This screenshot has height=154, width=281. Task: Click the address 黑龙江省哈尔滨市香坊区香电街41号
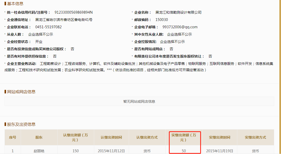pyautogui.click(x=64, y=20)
